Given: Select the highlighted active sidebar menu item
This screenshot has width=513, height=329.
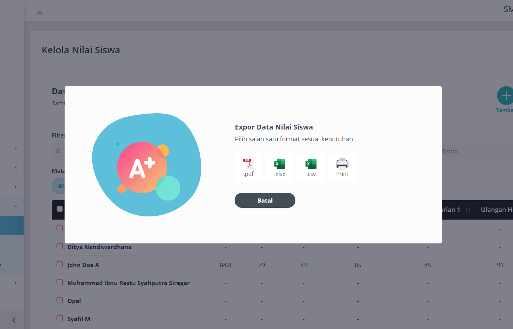Looking at the screenshot, I should click(12, 225).
